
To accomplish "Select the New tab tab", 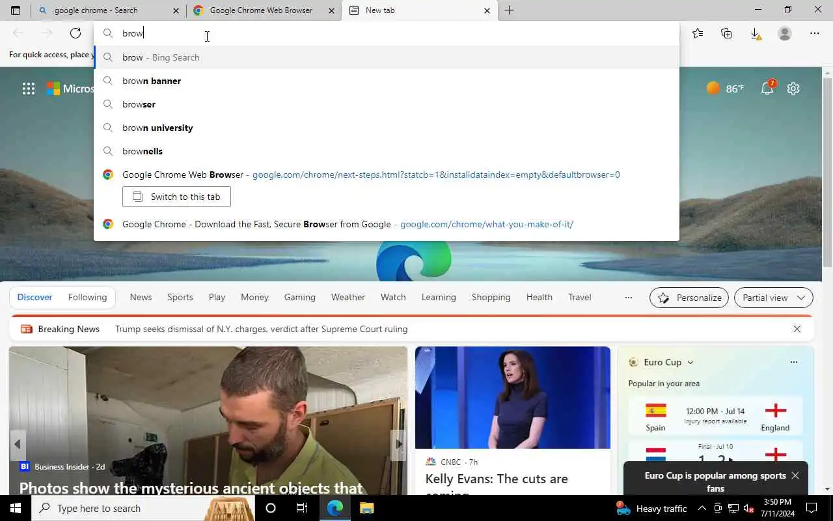I will pyautogui.click(x=419, y=10).
